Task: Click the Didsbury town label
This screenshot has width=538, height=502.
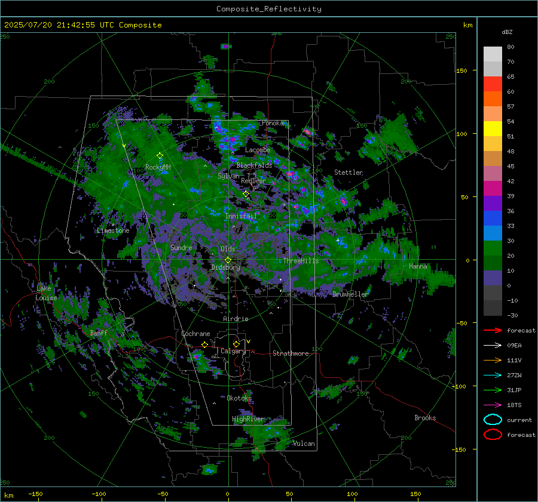Action: point(226,267)
